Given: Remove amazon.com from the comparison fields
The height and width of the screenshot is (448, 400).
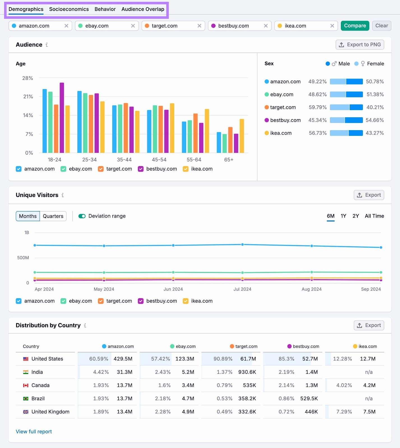Looking at the screenshot, I should [66, 26].
